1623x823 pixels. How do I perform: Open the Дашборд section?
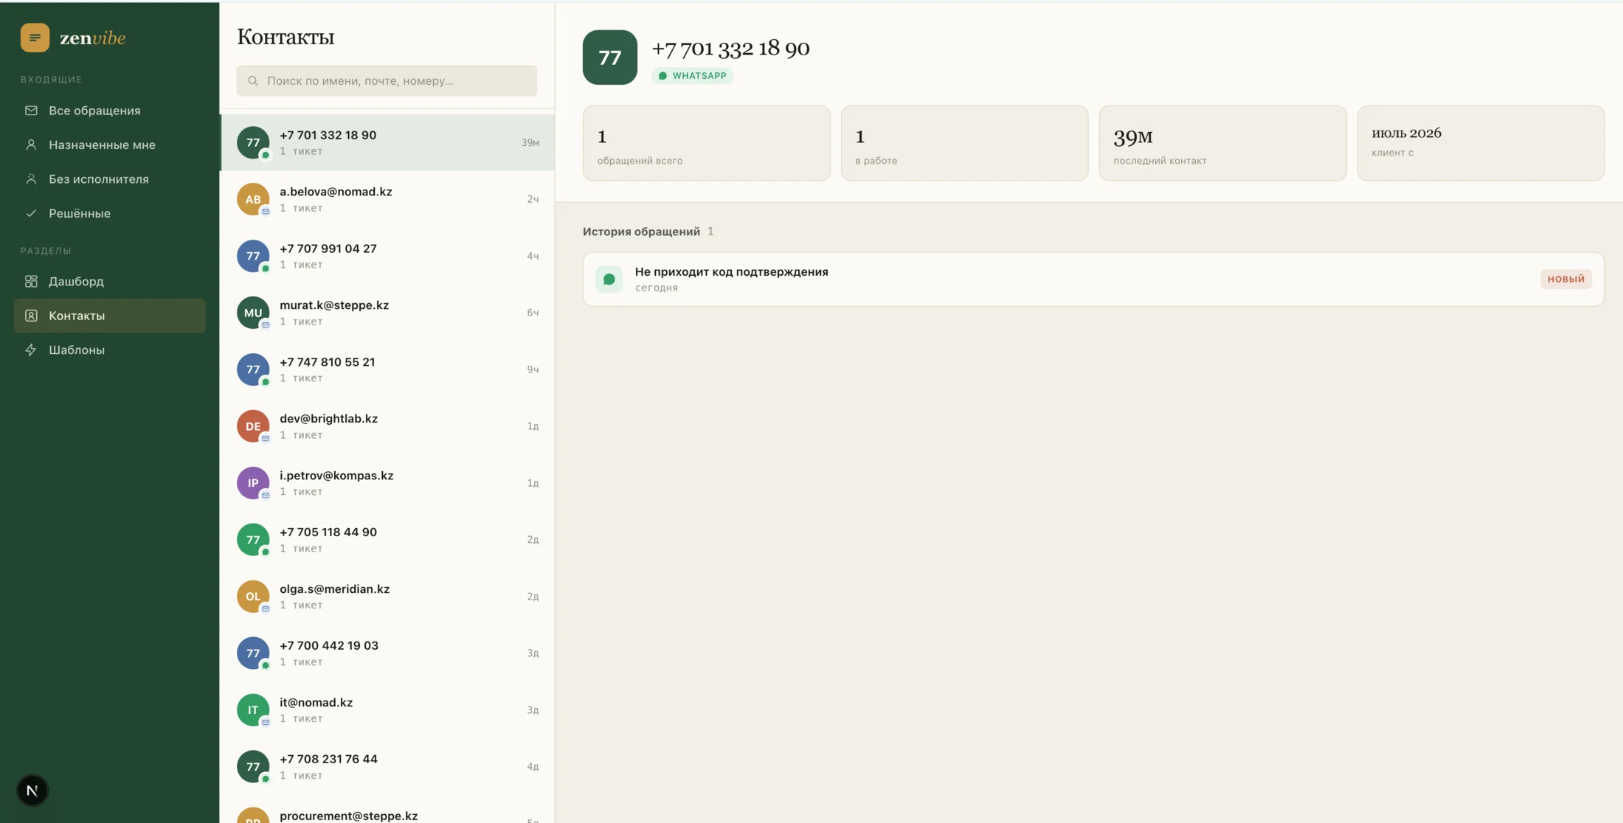[109, 281]
